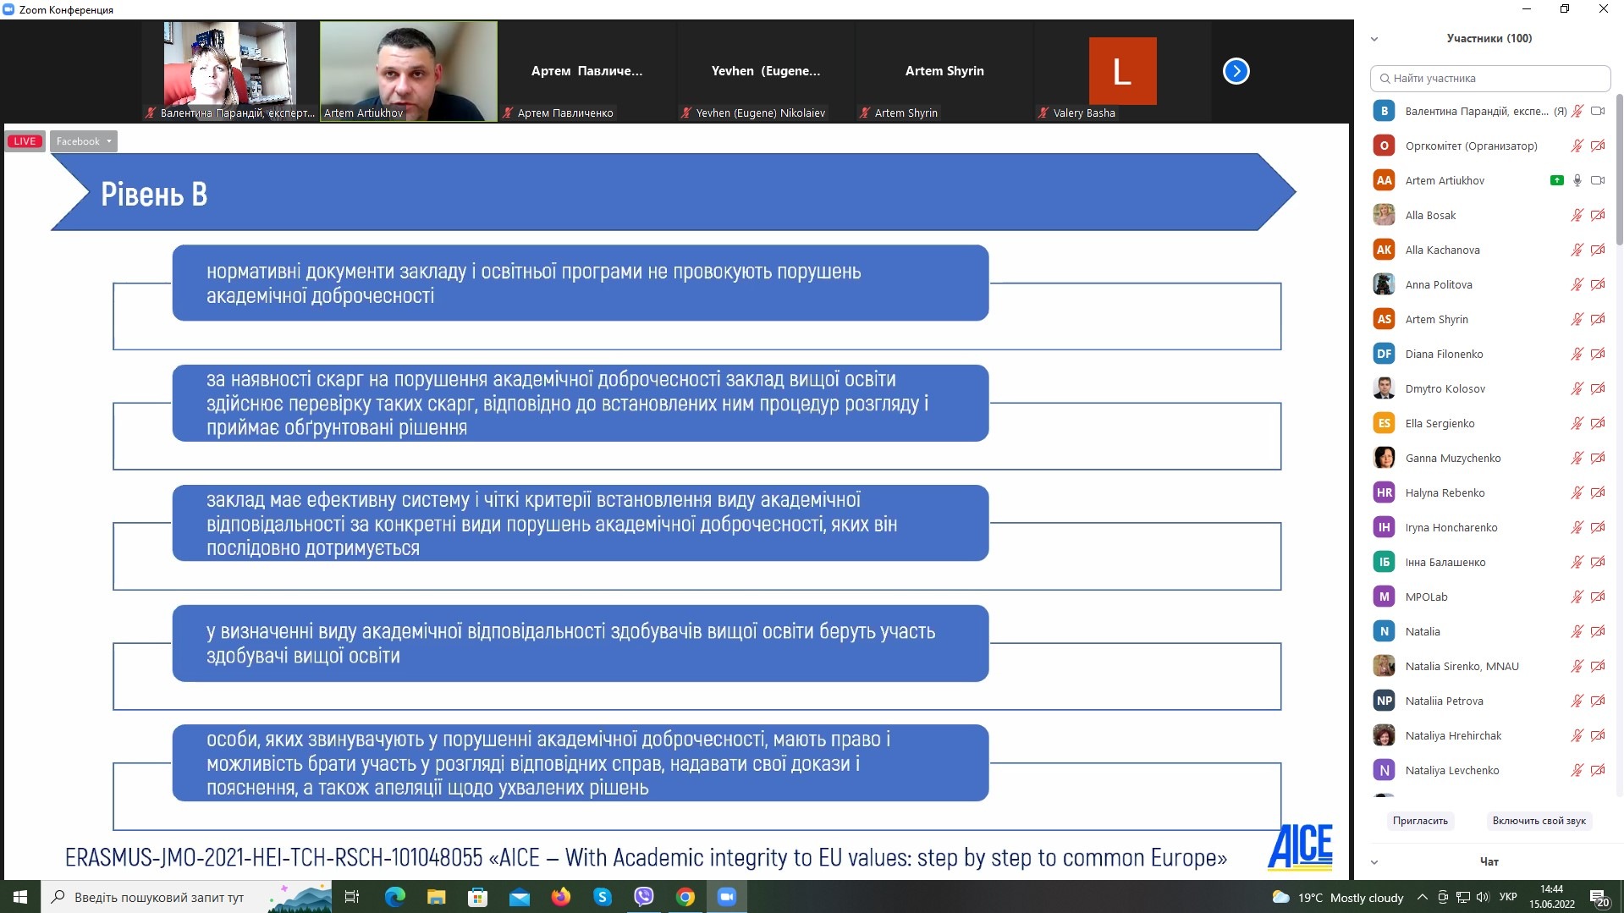This screenshot has width=1624, height=913.
Task: Toggle Alla Bosak's microphone mute
Action: tap(1577, 215)
